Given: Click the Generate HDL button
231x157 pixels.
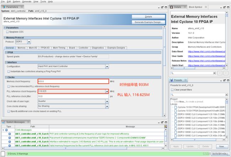Looking at the screenshot, I should point(220,154).
